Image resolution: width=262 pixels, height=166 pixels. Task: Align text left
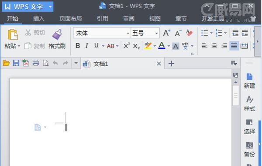pos(204,46)
